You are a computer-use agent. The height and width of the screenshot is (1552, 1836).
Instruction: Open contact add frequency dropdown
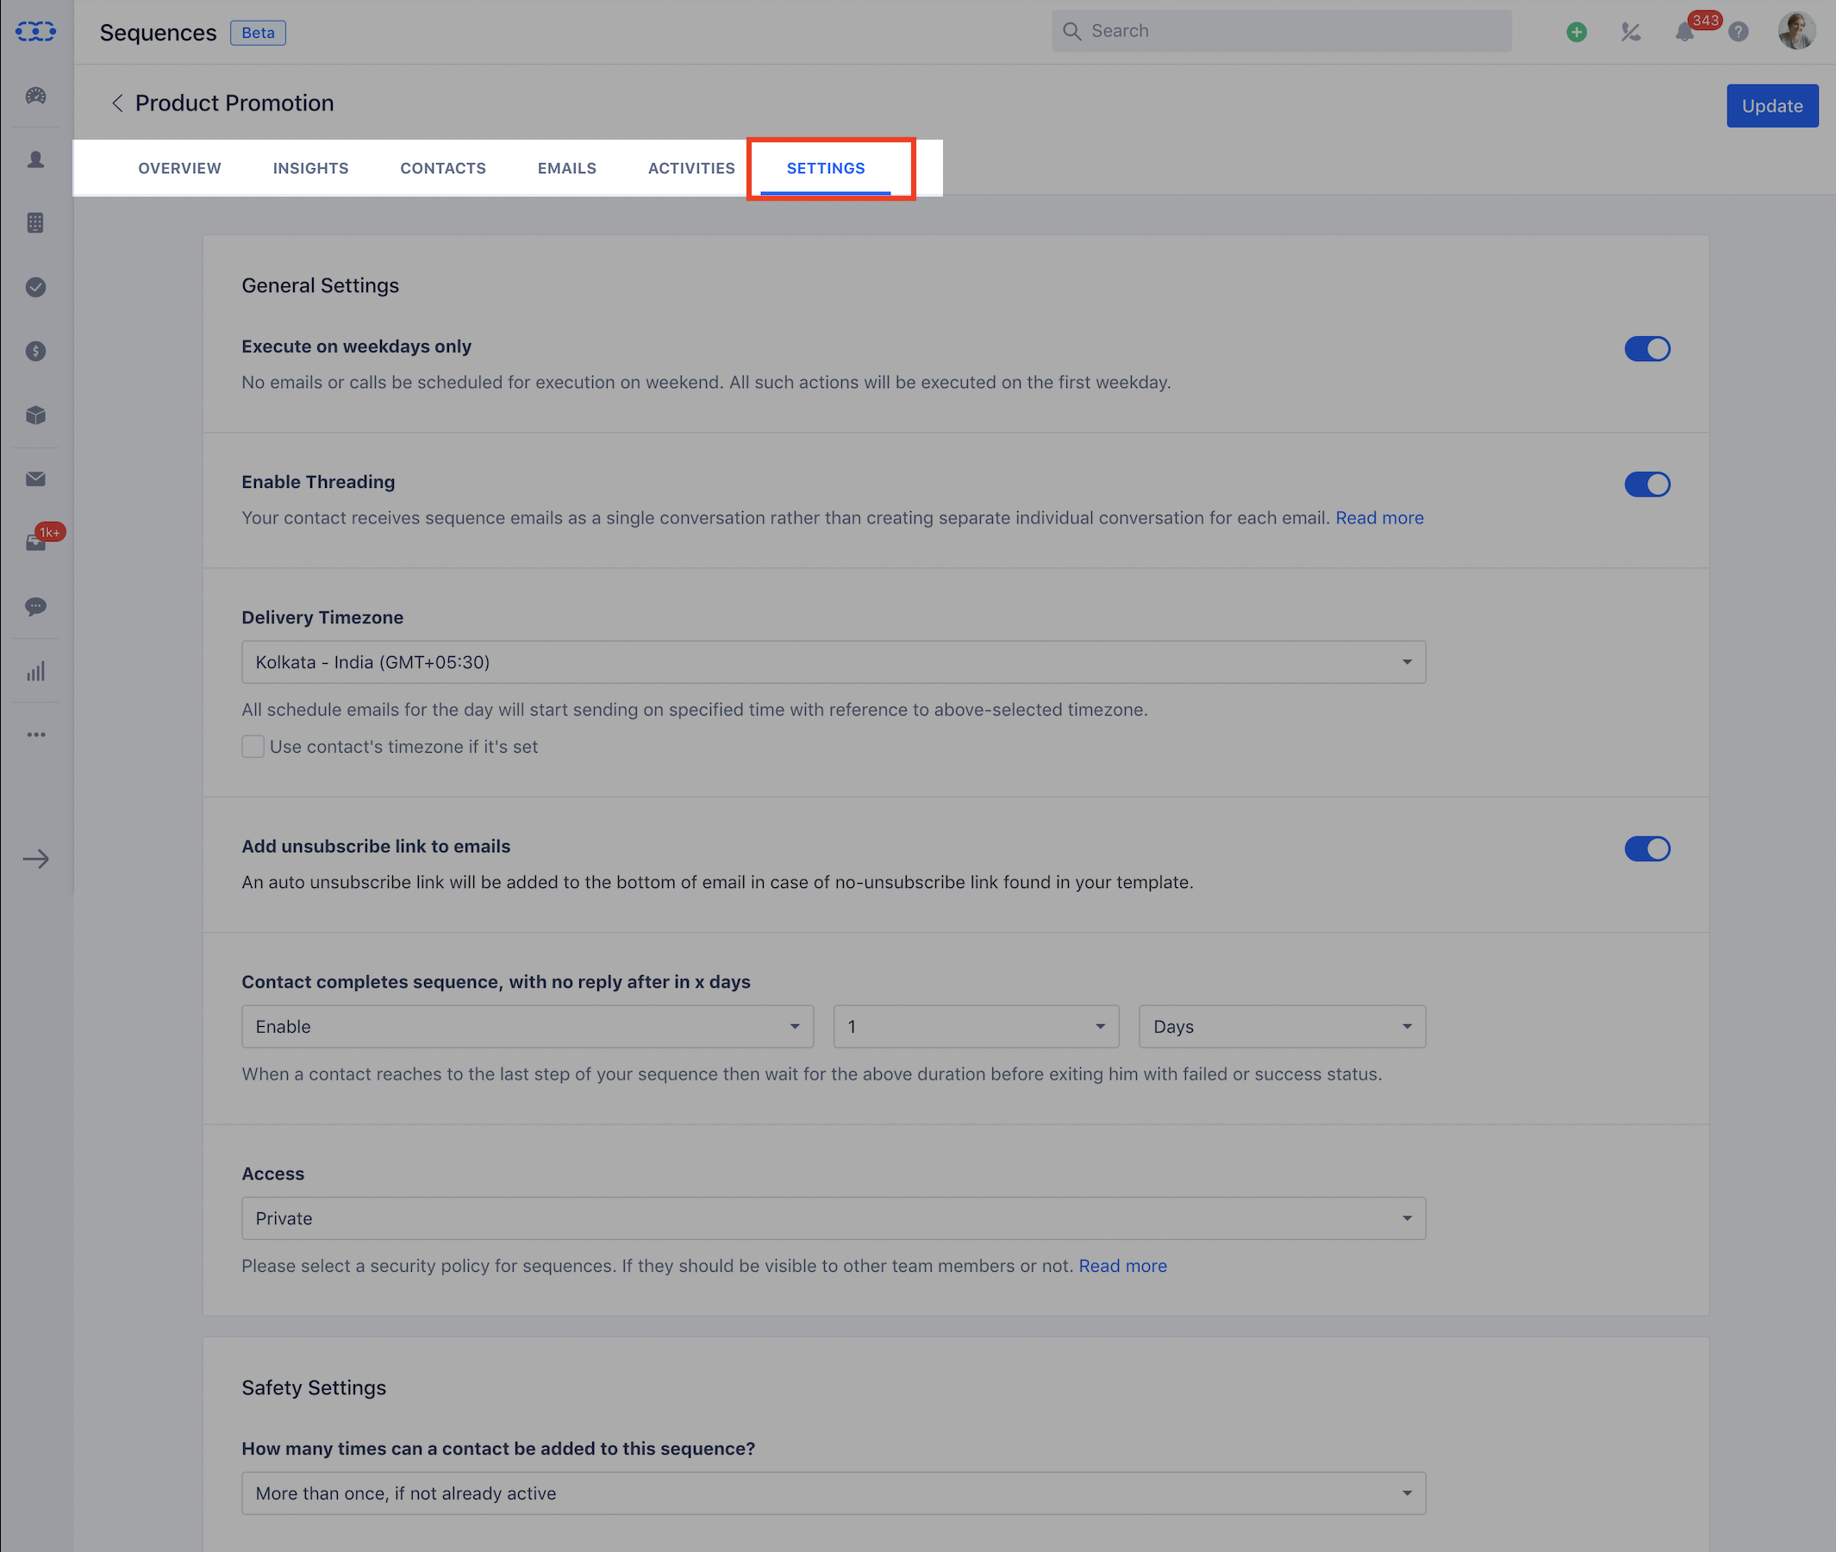pos(834,1493)
